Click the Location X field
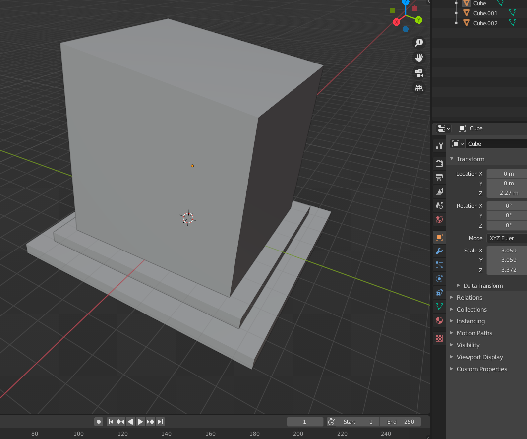The image size is (527, 439). (x=507, y=174)
